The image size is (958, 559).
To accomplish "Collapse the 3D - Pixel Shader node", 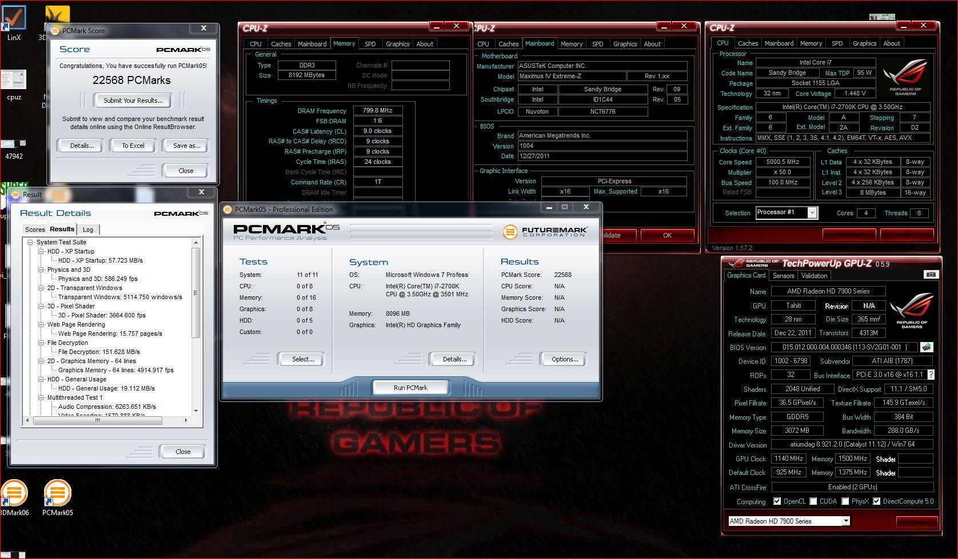I will point(41,306).
